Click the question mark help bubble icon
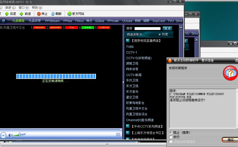 tap(230, 73)
